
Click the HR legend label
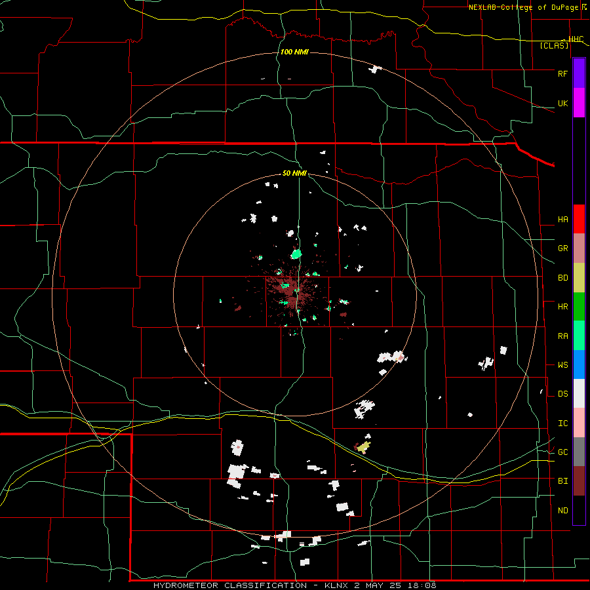click(x=562, y=307)
